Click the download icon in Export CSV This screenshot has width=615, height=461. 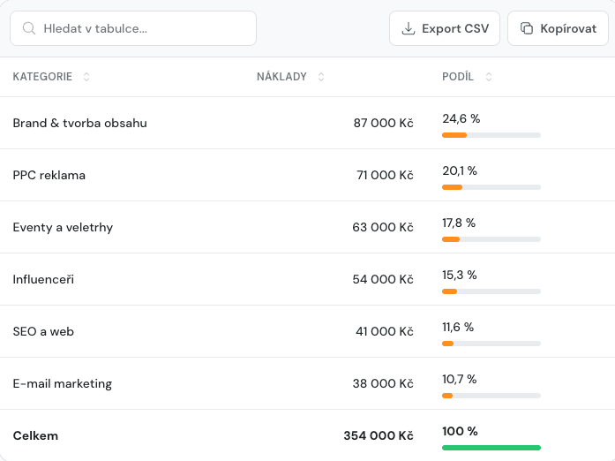pos(409,28)
